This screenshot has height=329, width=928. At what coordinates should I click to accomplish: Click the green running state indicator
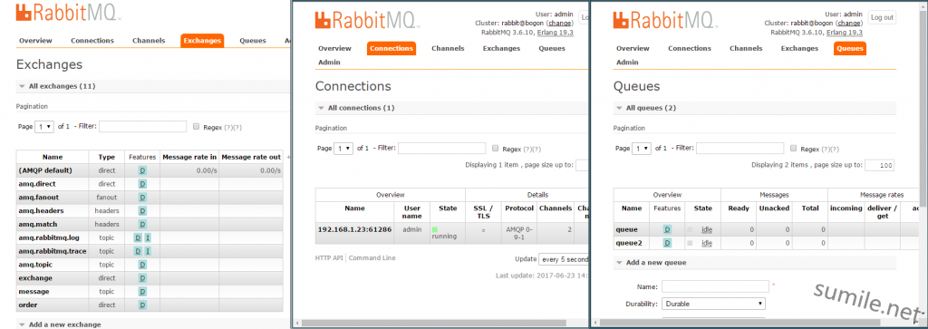tap(435, 229)
